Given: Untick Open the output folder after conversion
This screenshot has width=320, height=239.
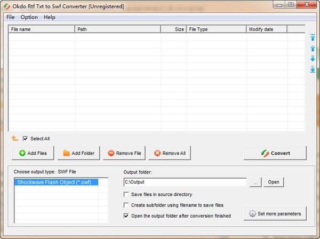Looking at the screenshot, I should coord(126,216).
